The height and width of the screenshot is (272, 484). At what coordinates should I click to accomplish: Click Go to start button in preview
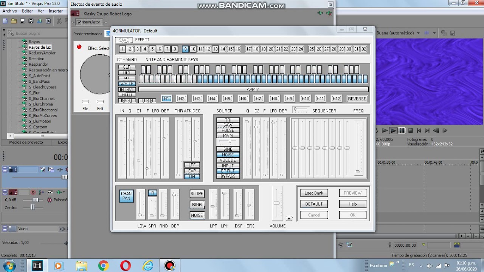(x=419, y=131)
